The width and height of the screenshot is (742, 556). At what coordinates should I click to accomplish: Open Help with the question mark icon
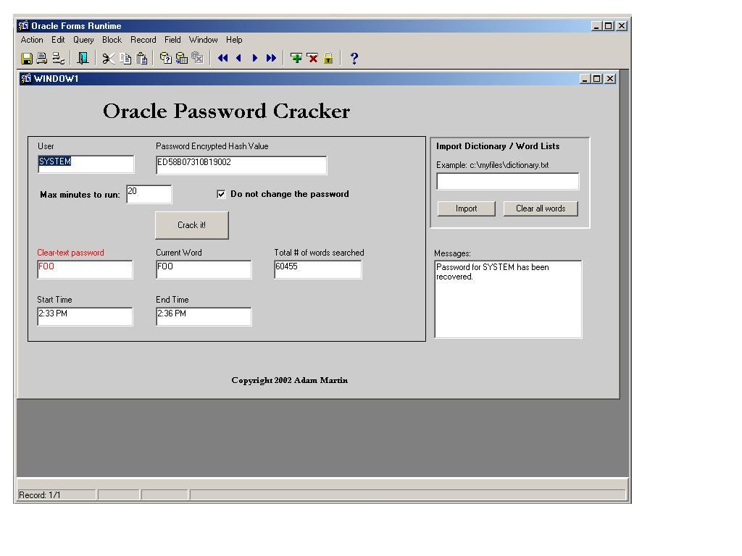coord(354,59)
